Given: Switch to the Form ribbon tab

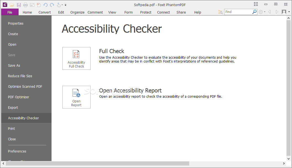Looking at the screenshot, I should 129,12.
